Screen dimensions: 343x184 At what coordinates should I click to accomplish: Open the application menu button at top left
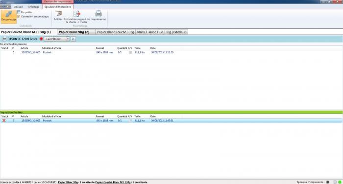[x=5, y=6]
